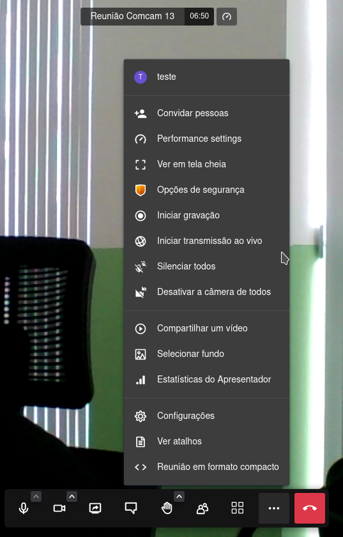Screen dimensions: 343x537
Task: Open the participants panel
Action: pos(202,508)
